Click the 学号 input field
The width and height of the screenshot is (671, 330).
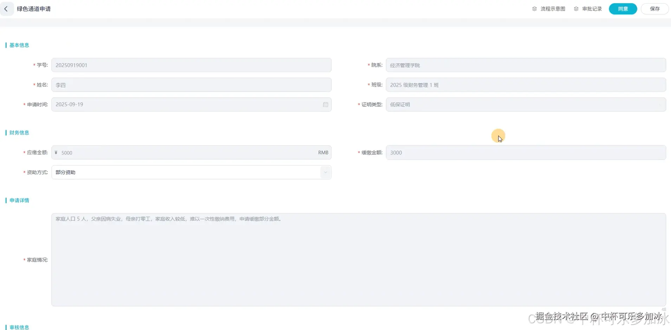(191, 65)
